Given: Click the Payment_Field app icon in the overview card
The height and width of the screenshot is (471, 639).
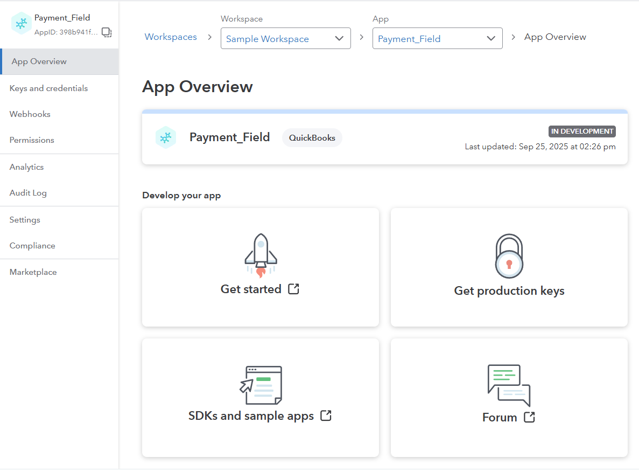Looking at the screenshot, I should (166, 137).
